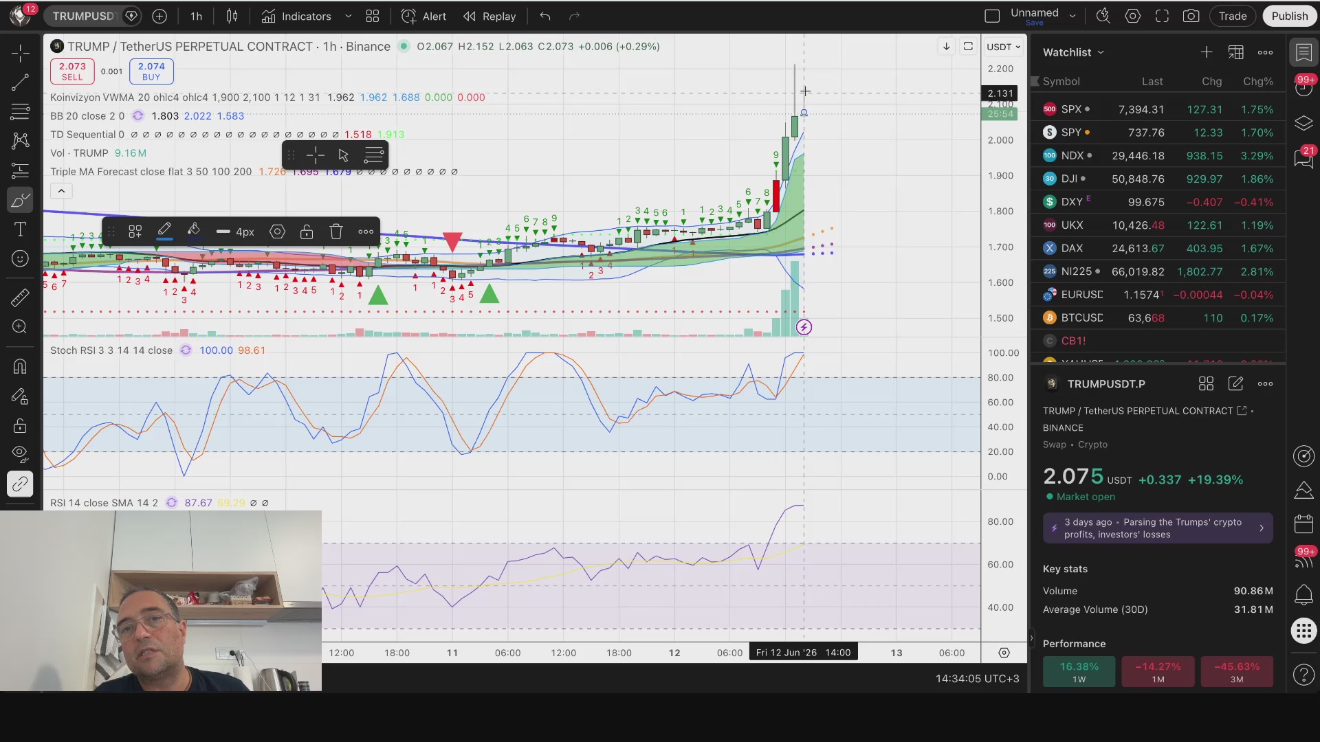Screen dimensions: 1320x742
Task: Expand the Watchlist name dropdown
Action: pyautogui.click(x=1073, y=52)
